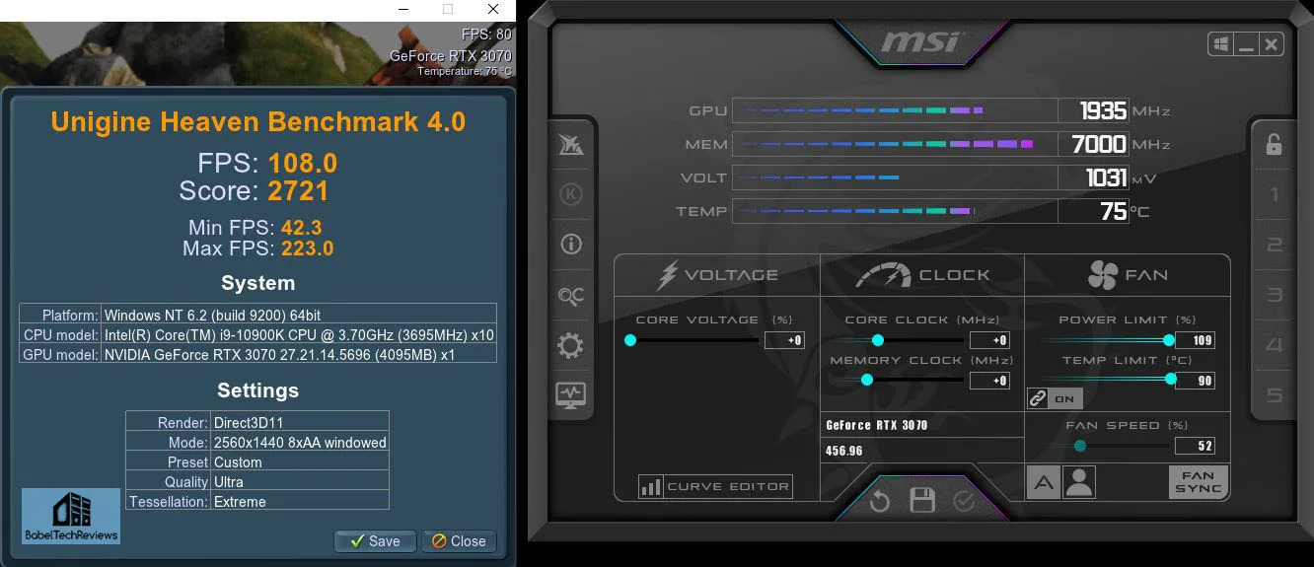Select profile slot 1
Image resolution: width=1314 pixels, height=567 pixels.
(1274, 194)
